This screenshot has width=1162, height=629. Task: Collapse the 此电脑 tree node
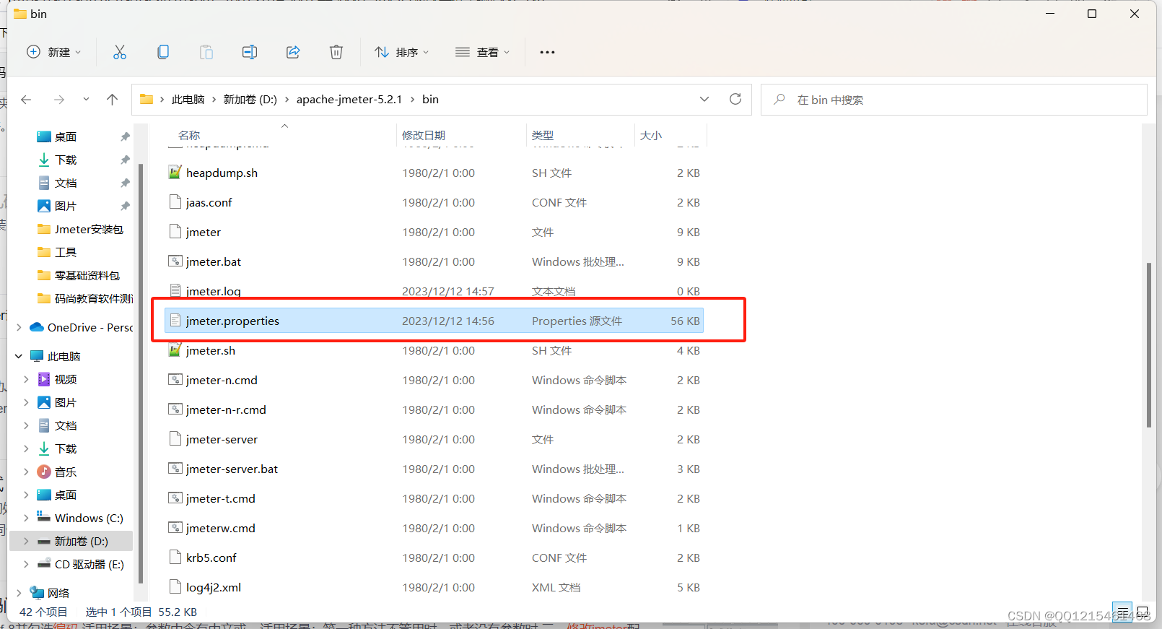click(x=19, y=356)
